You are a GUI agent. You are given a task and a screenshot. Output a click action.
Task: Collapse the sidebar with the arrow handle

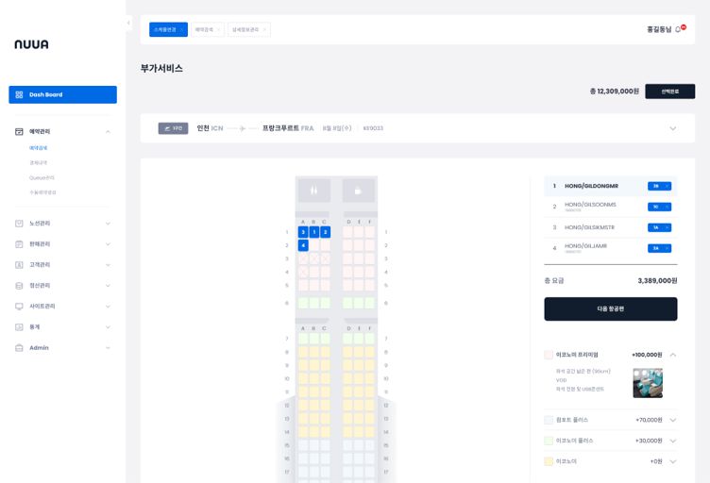click(128, 24)
